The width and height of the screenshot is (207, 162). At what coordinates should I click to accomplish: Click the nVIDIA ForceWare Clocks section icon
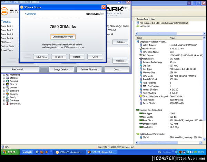[138, 134]
